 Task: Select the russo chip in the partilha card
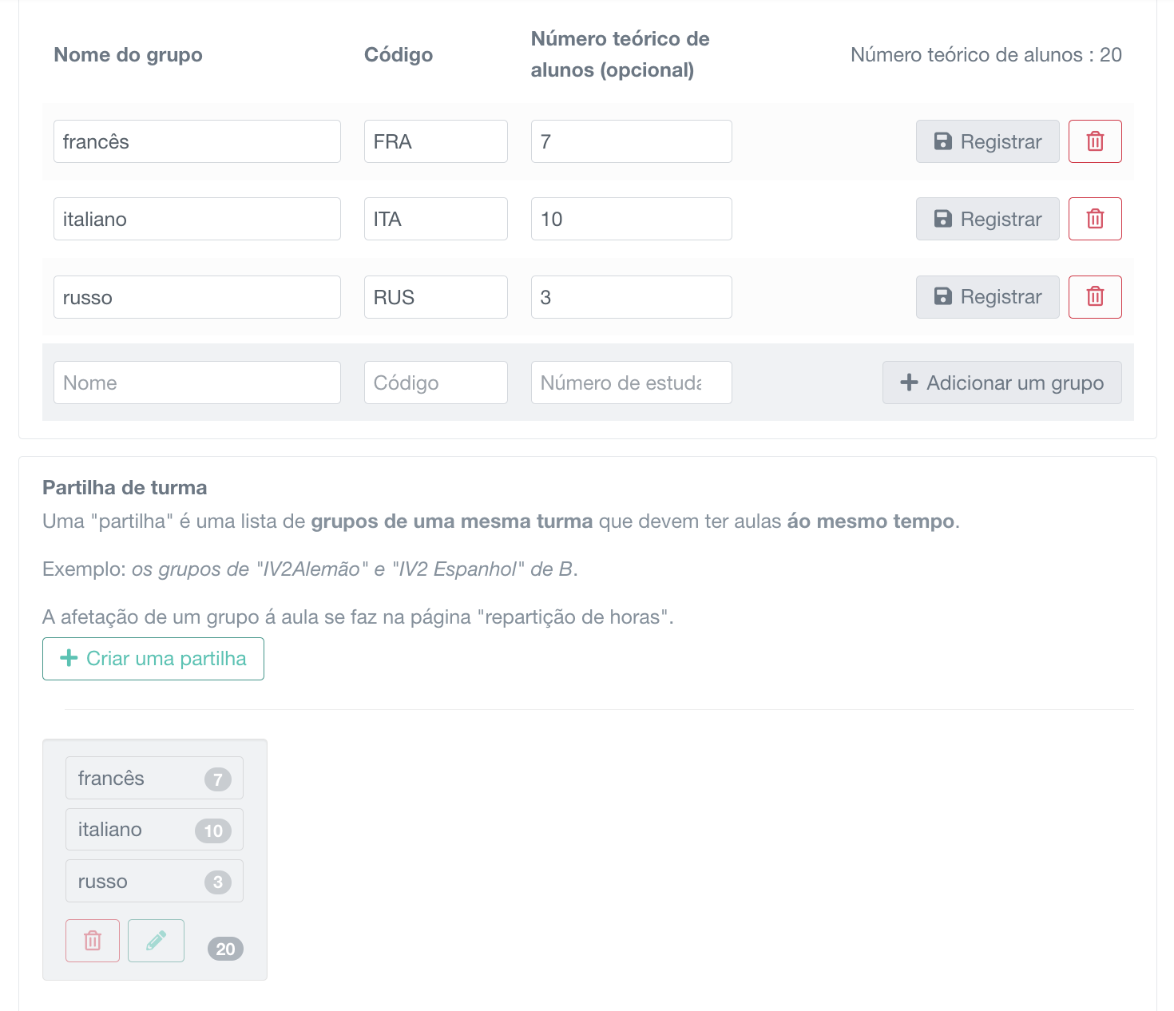[x=153, y=881]
